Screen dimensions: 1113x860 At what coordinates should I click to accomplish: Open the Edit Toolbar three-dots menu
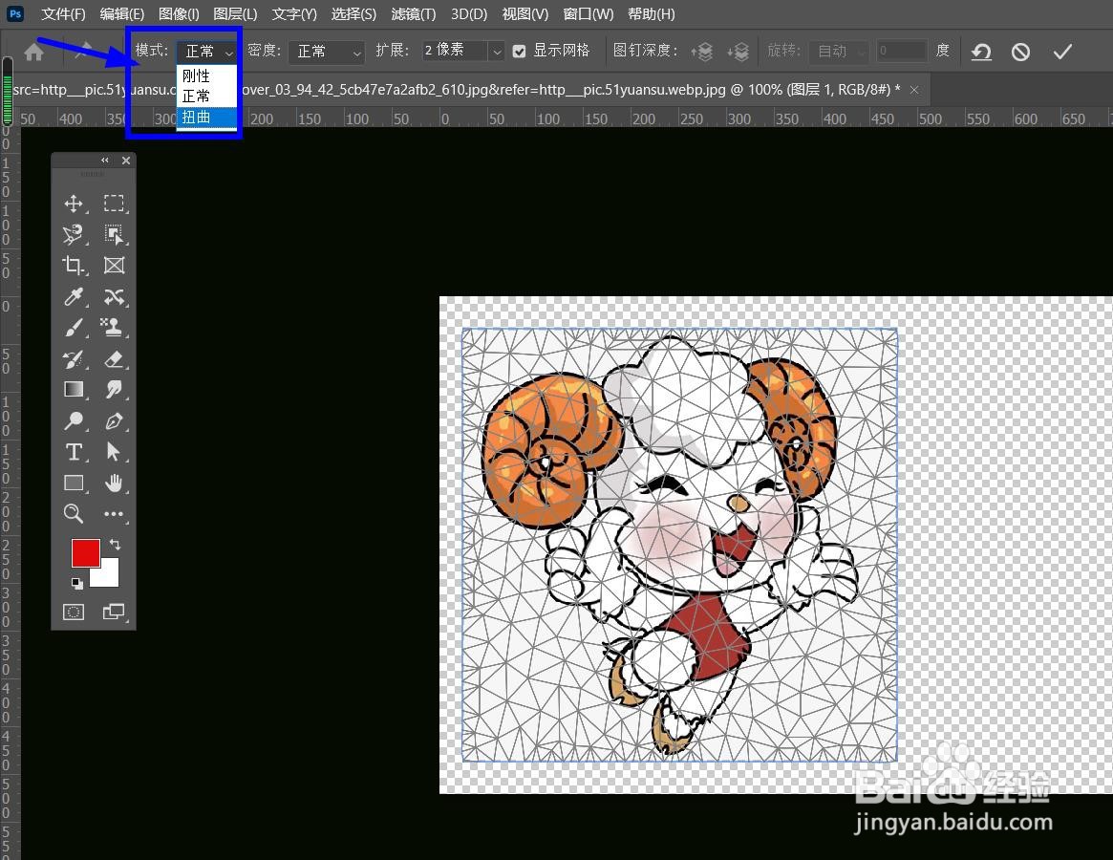114,513
